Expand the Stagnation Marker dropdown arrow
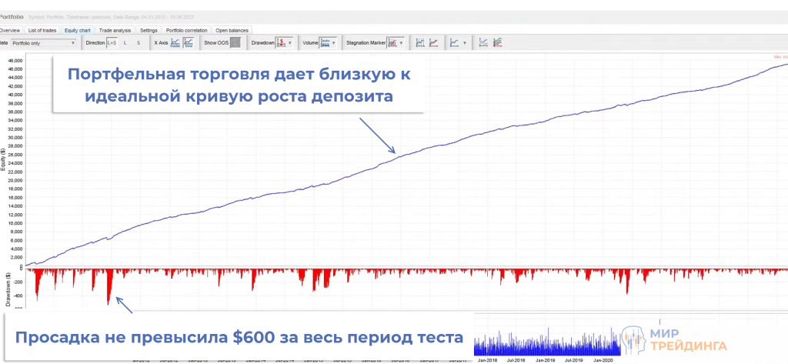Screen dimensions: 788x364 (402, 43)
